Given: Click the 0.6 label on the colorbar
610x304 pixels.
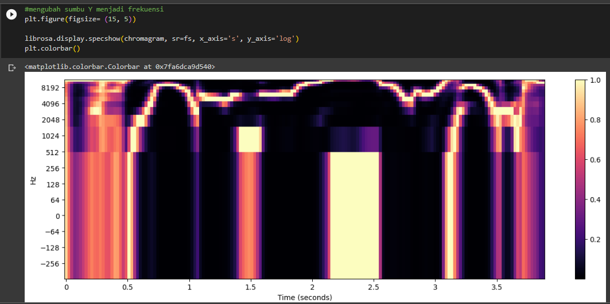Looking at the screenshot, I should 595,160.
